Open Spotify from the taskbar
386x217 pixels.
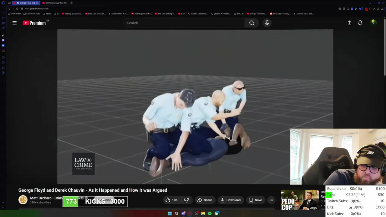click(x=210, y=214)
